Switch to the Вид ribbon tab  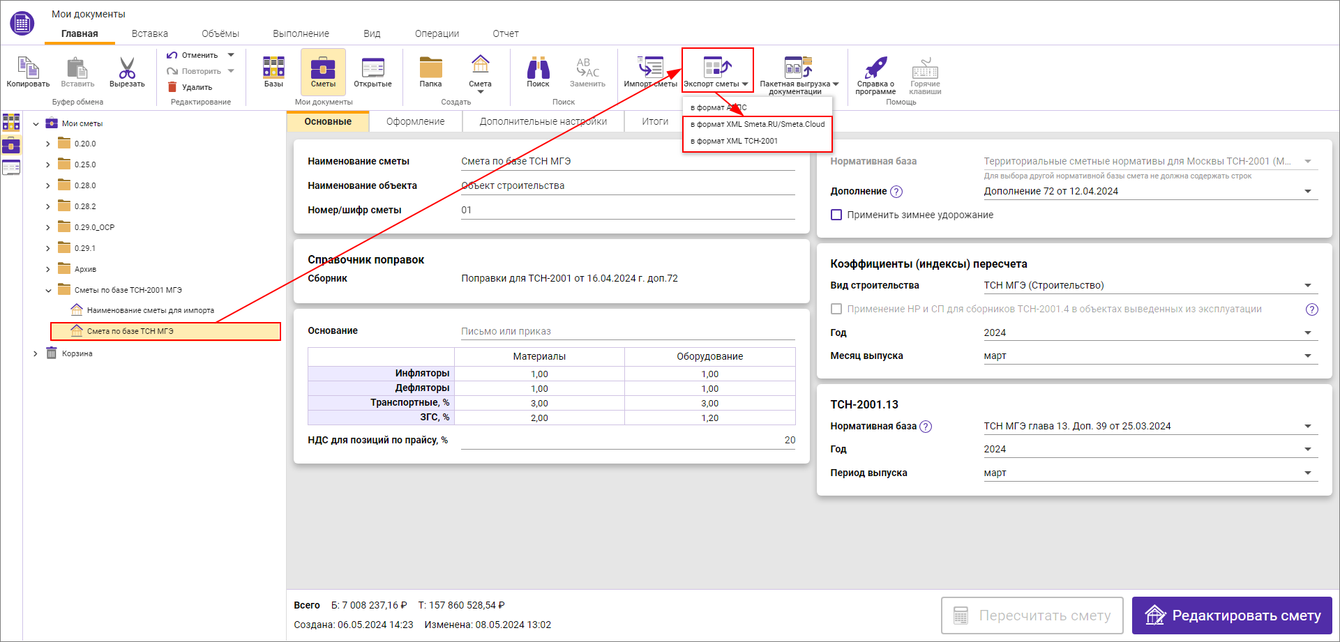[372, 33]
